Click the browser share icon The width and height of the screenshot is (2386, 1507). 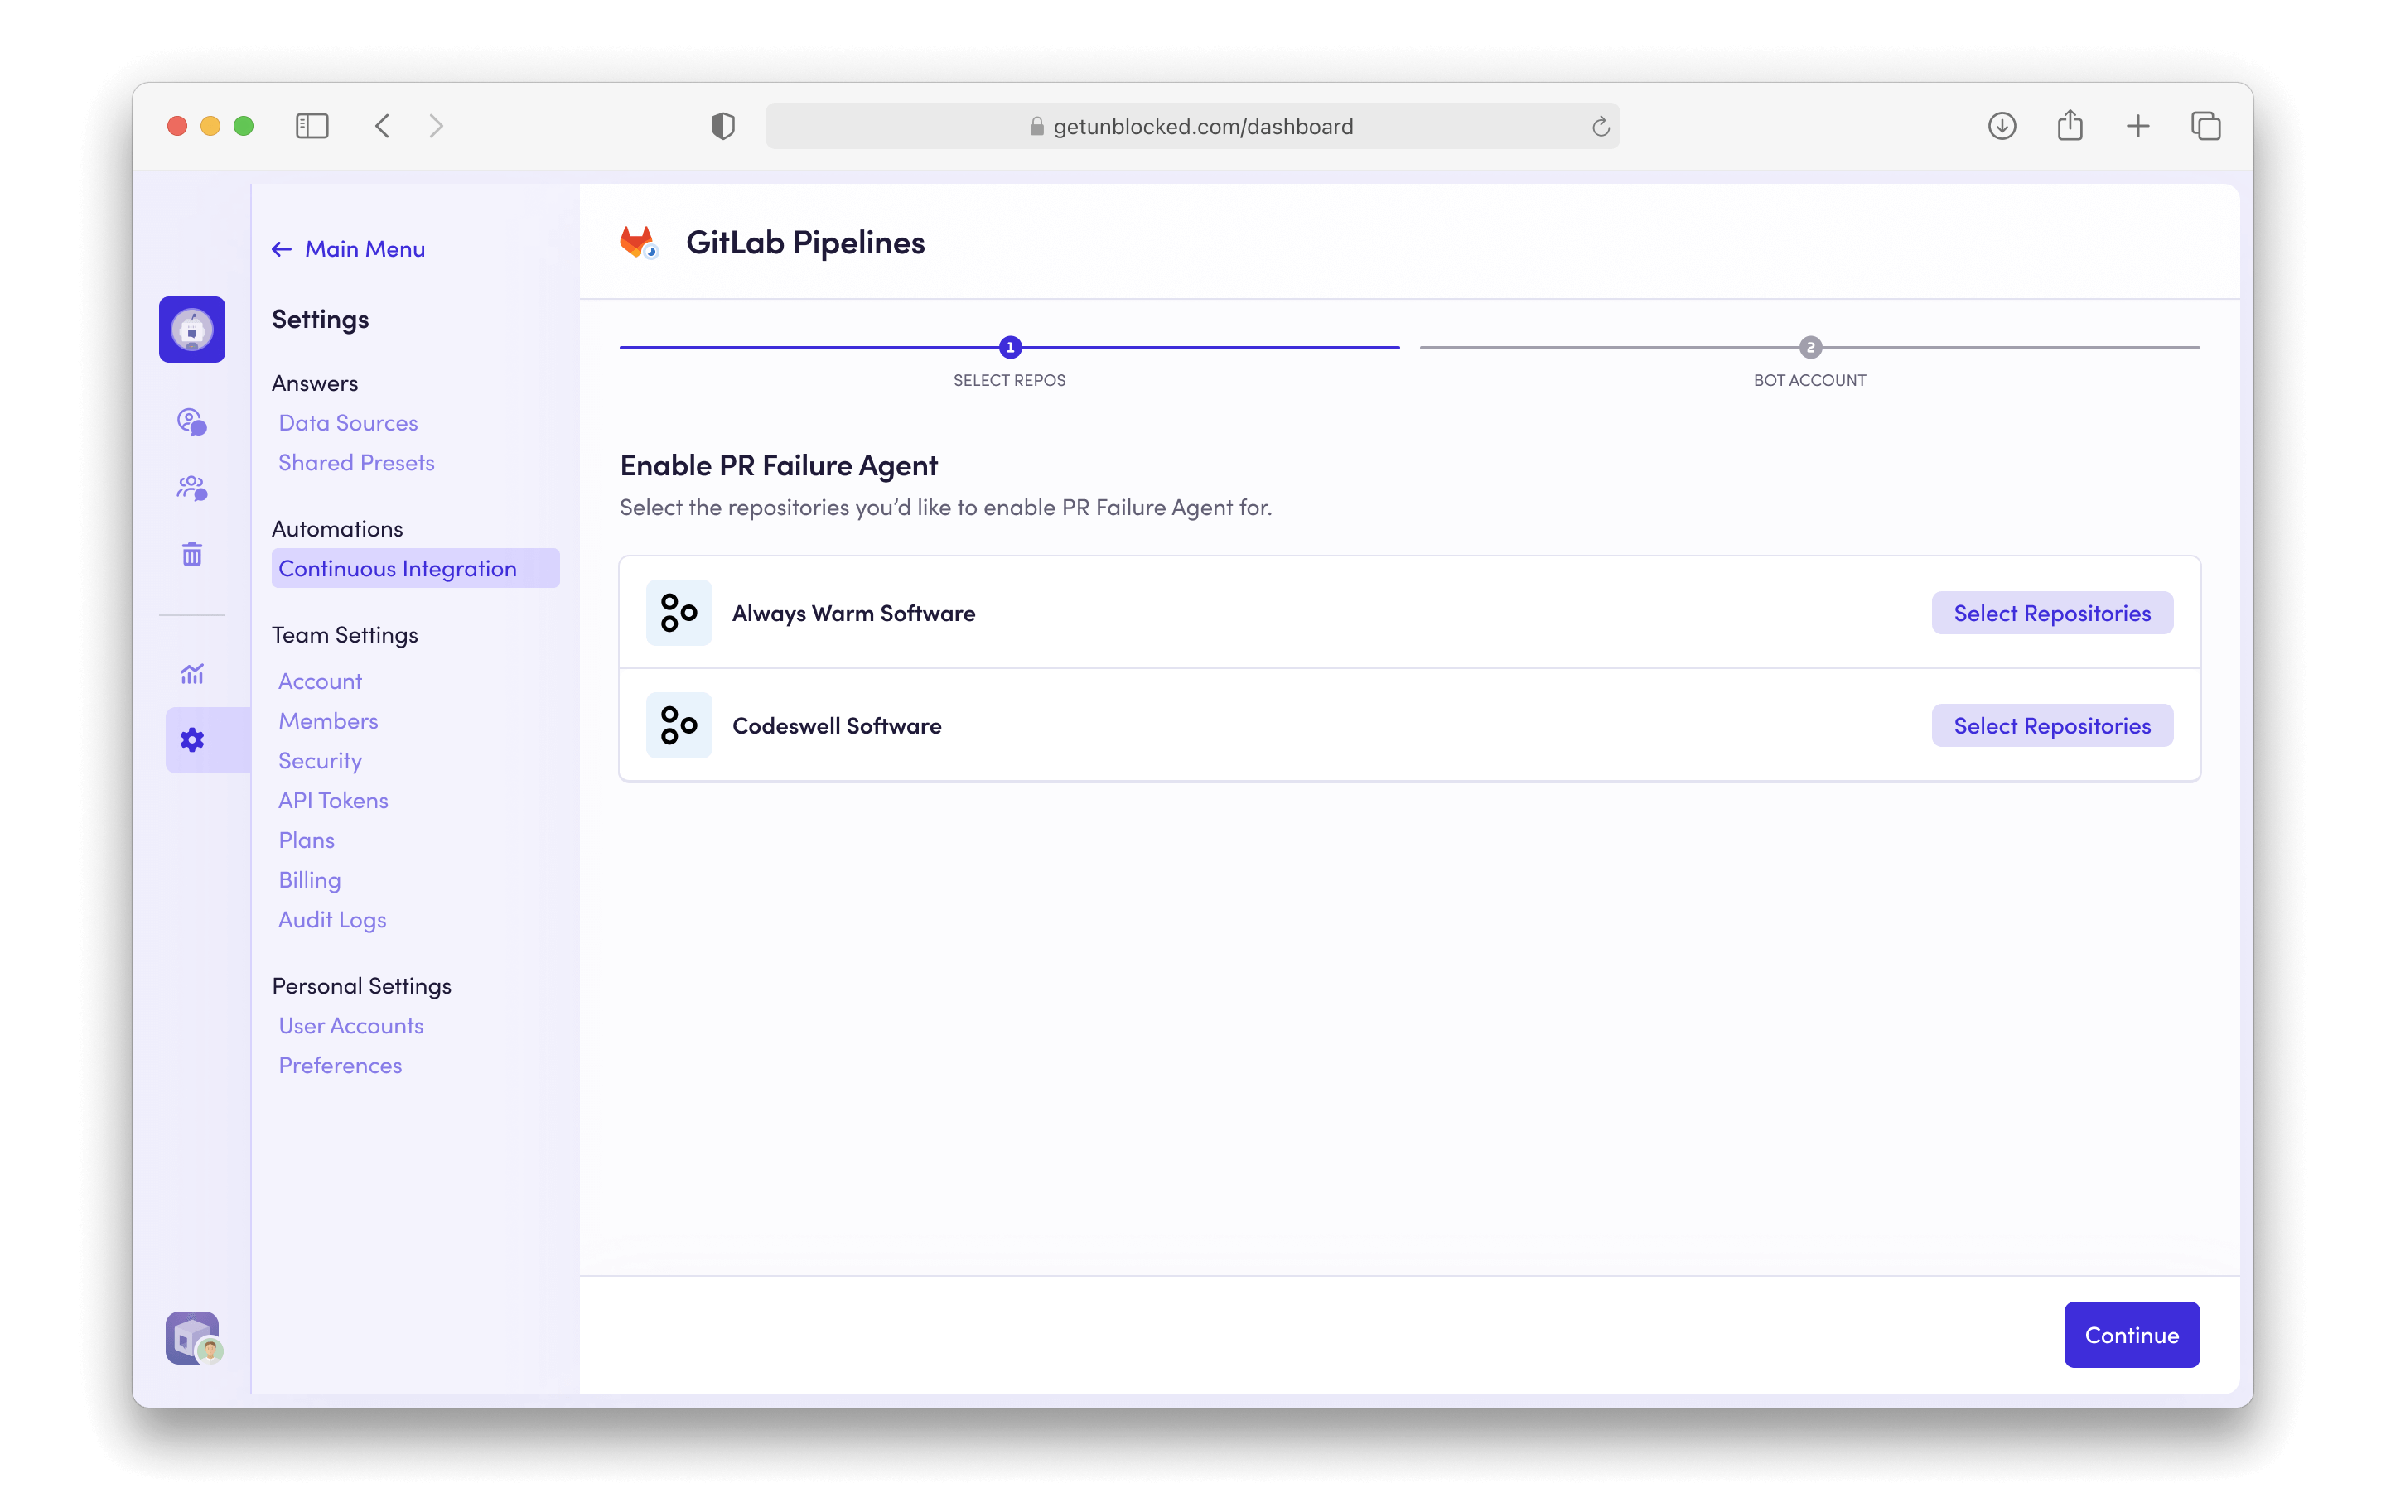(2070, 126)
